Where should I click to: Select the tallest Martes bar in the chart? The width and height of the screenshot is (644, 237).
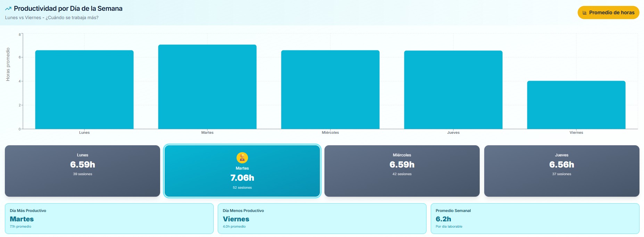(x=207, y=87)
